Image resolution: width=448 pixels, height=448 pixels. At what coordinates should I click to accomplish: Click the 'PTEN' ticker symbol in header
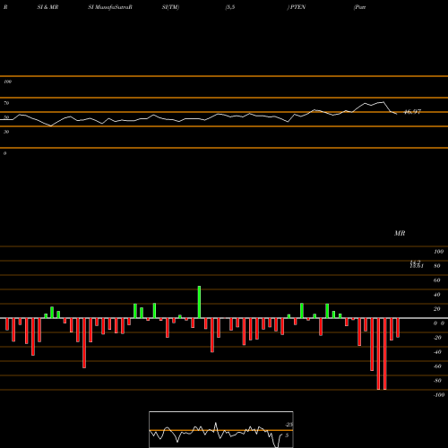[297, 7]
